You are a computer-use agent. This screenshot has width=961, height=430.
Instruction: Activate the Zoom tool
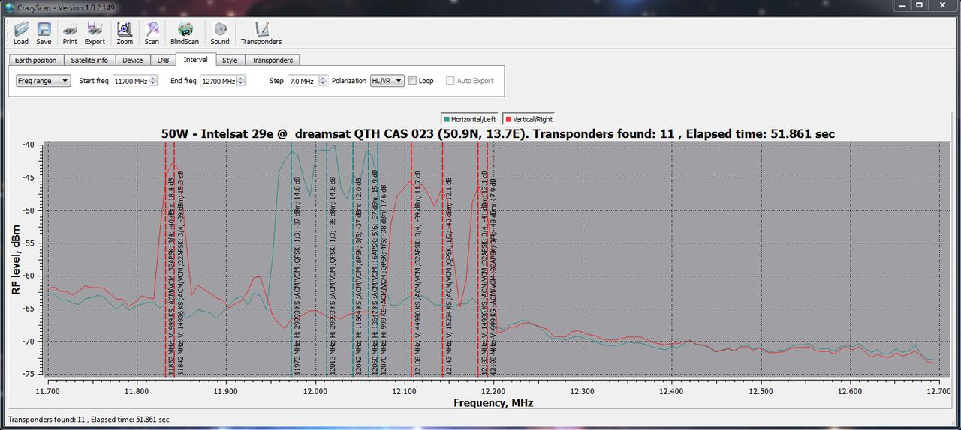[x=125, y=31]
